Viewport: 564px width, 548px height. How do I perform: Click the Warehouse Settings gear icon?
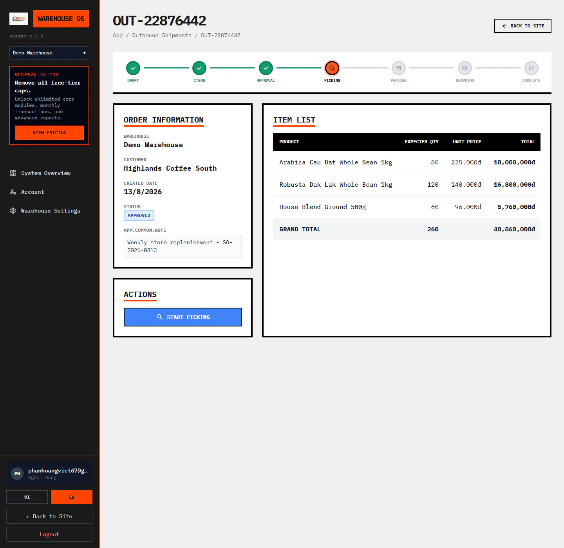point(13,211)
